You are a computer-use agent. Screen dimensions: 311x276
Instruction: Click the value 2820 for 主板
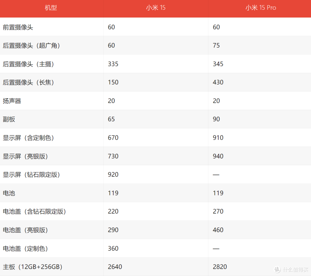pos(220,267)
